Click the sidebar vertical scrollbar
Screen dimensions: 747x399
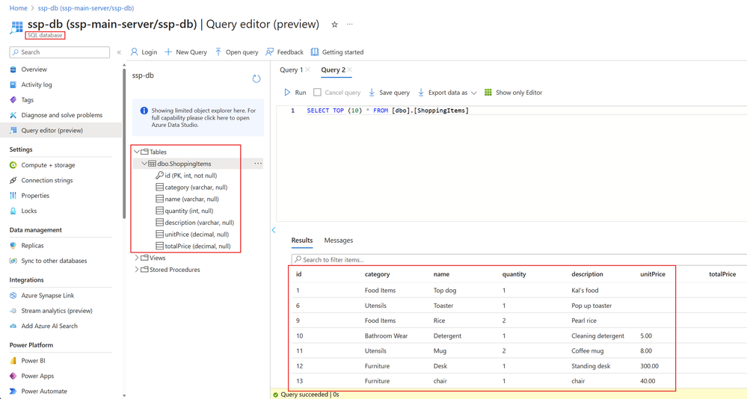(x=124, y=143)
